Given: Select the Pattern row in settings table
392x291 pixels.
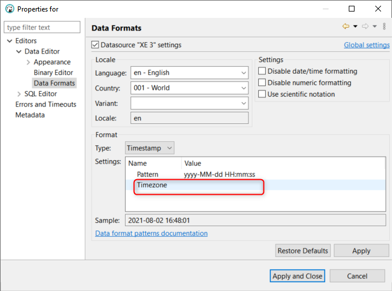Looking at the screenshot, I should tap(255, 174).
